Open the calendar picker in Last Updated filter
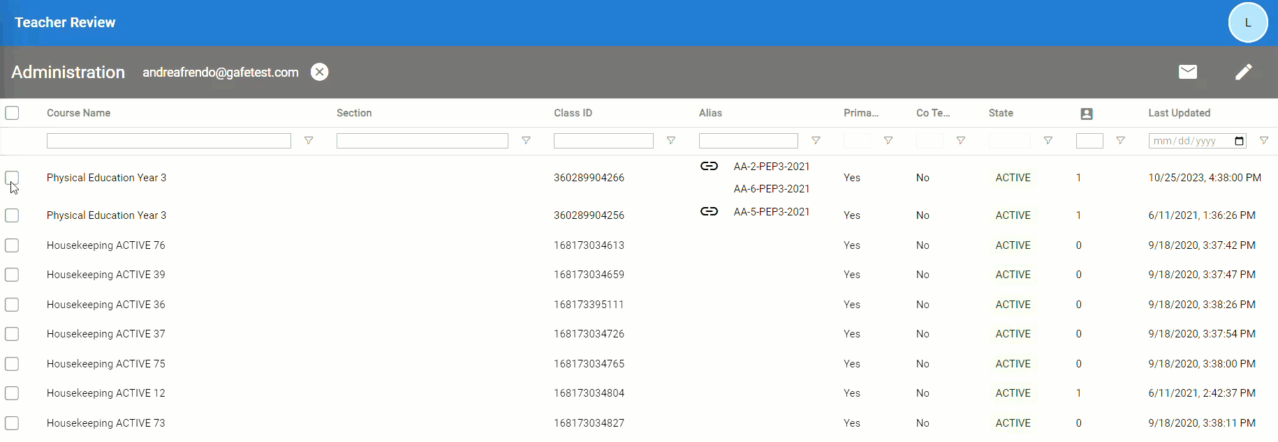The height and width of the screenshot is (442, 1278). pyautogui.click(x=1240, y=141)
